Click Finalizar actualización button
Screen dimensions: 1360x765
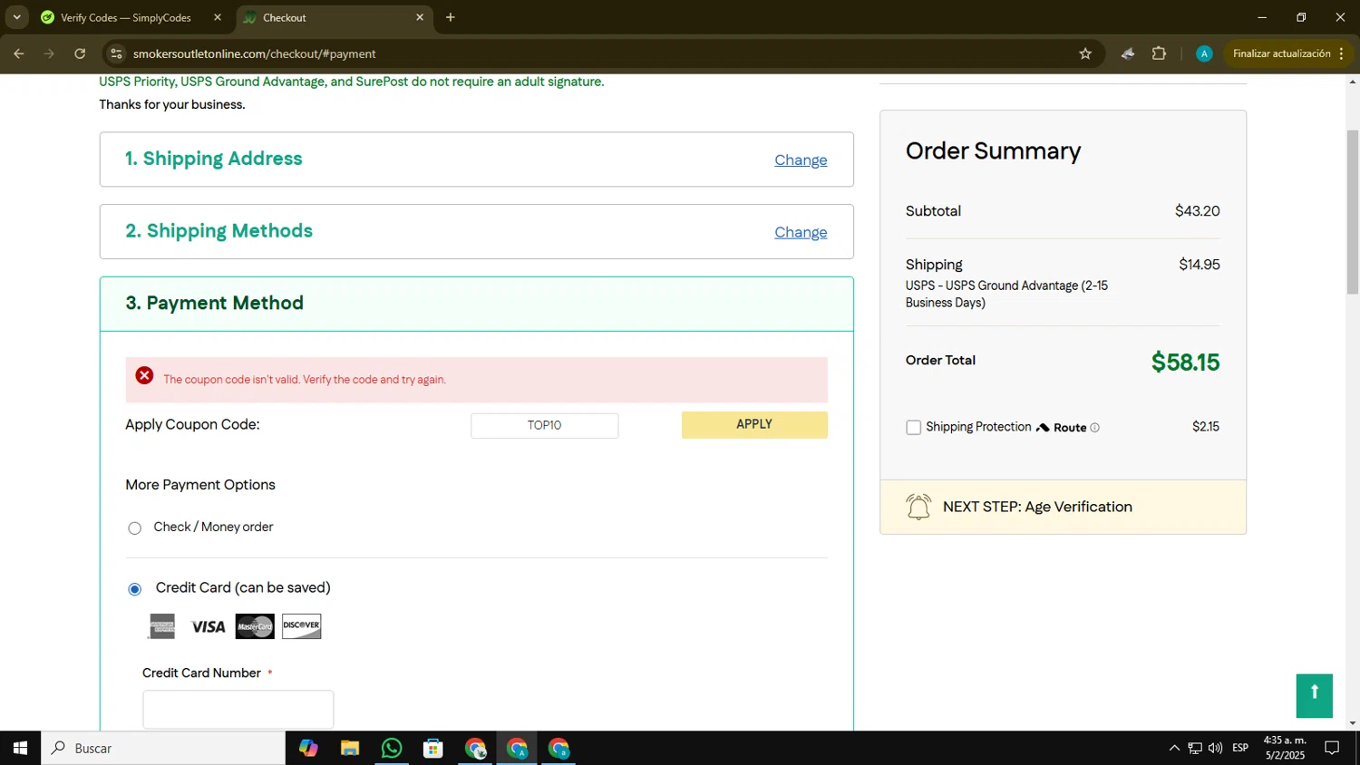1281,53
